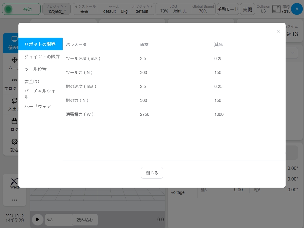
Task: Close the limits dialog with X icon
Action: tap(278, 31)
